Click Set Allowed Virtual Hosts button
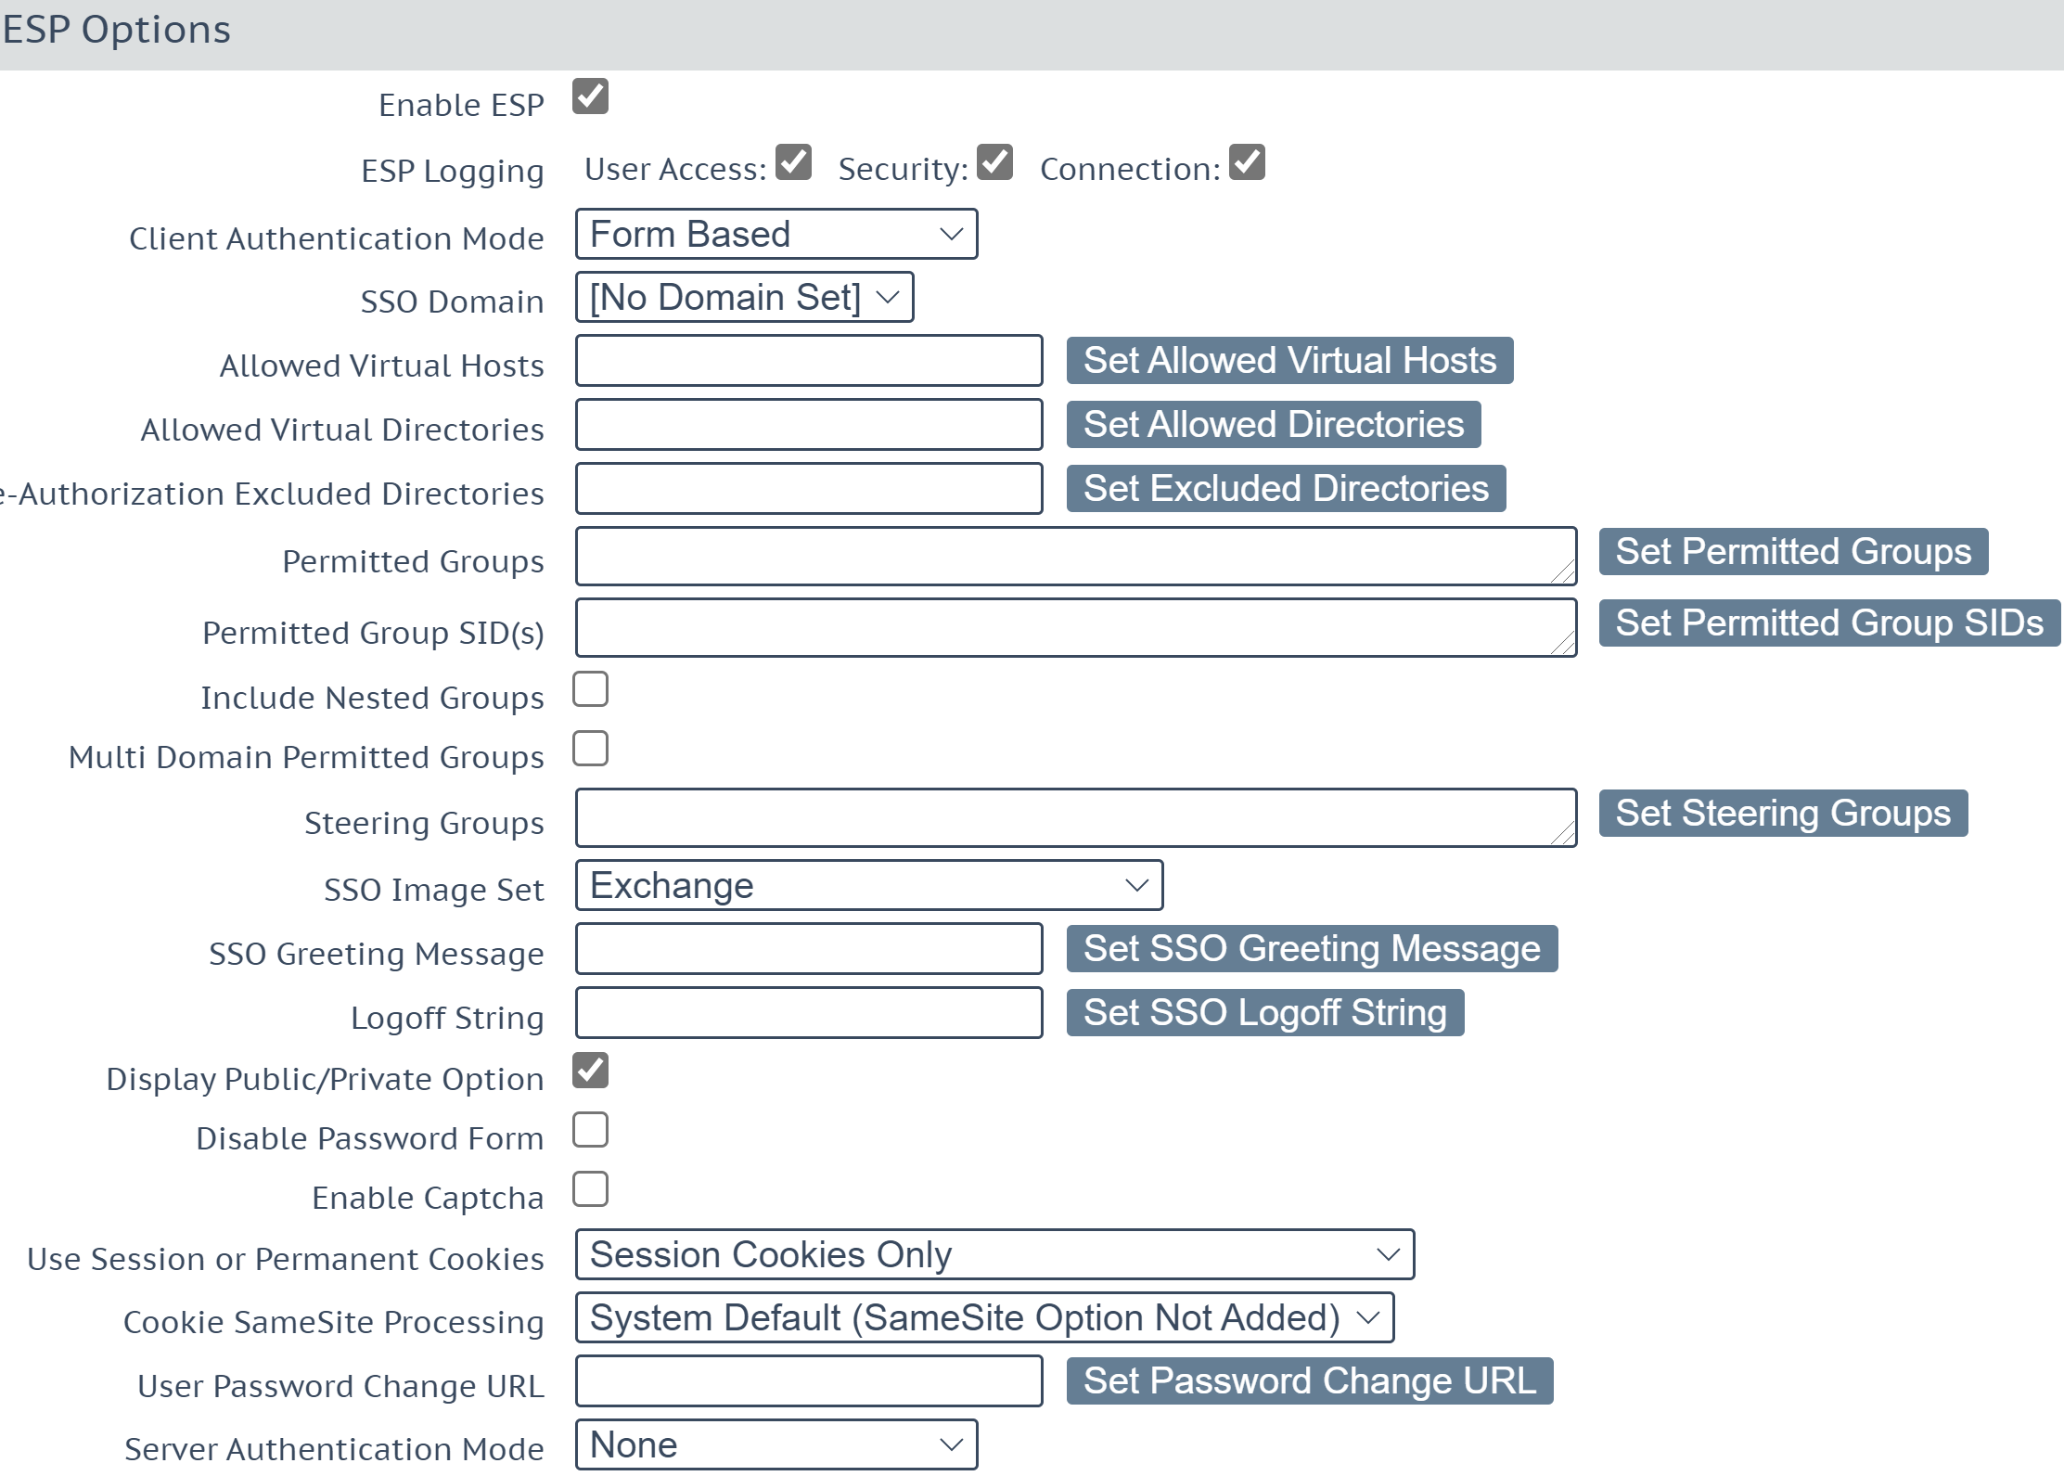Viewport: 2064px width, 1476px height. click(x=1289, y=360)
